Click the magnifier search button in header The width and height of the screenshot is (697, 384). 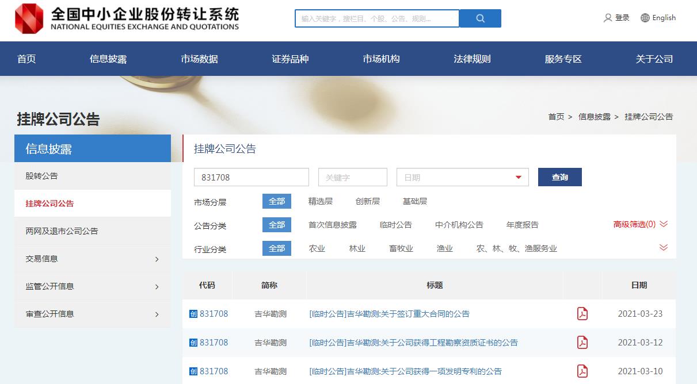click(481, 18)
